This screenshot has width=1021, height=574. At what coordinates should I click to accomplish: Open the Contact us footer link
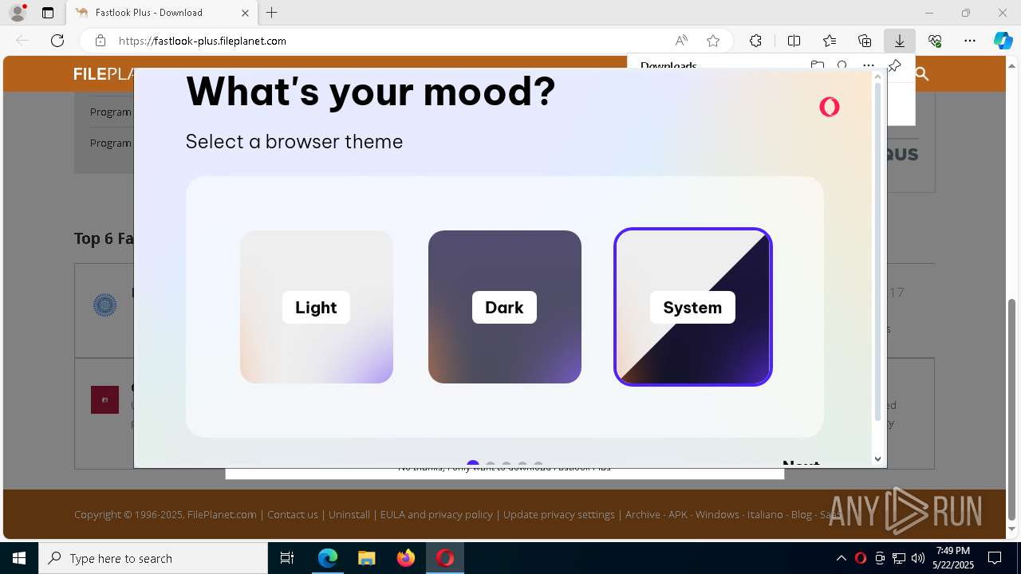(x=293, y=514)
